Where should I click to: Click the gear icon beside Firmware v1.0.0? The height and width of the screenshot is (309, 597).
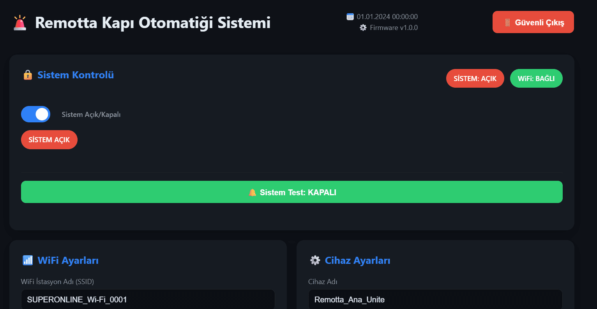pos(363,28)
